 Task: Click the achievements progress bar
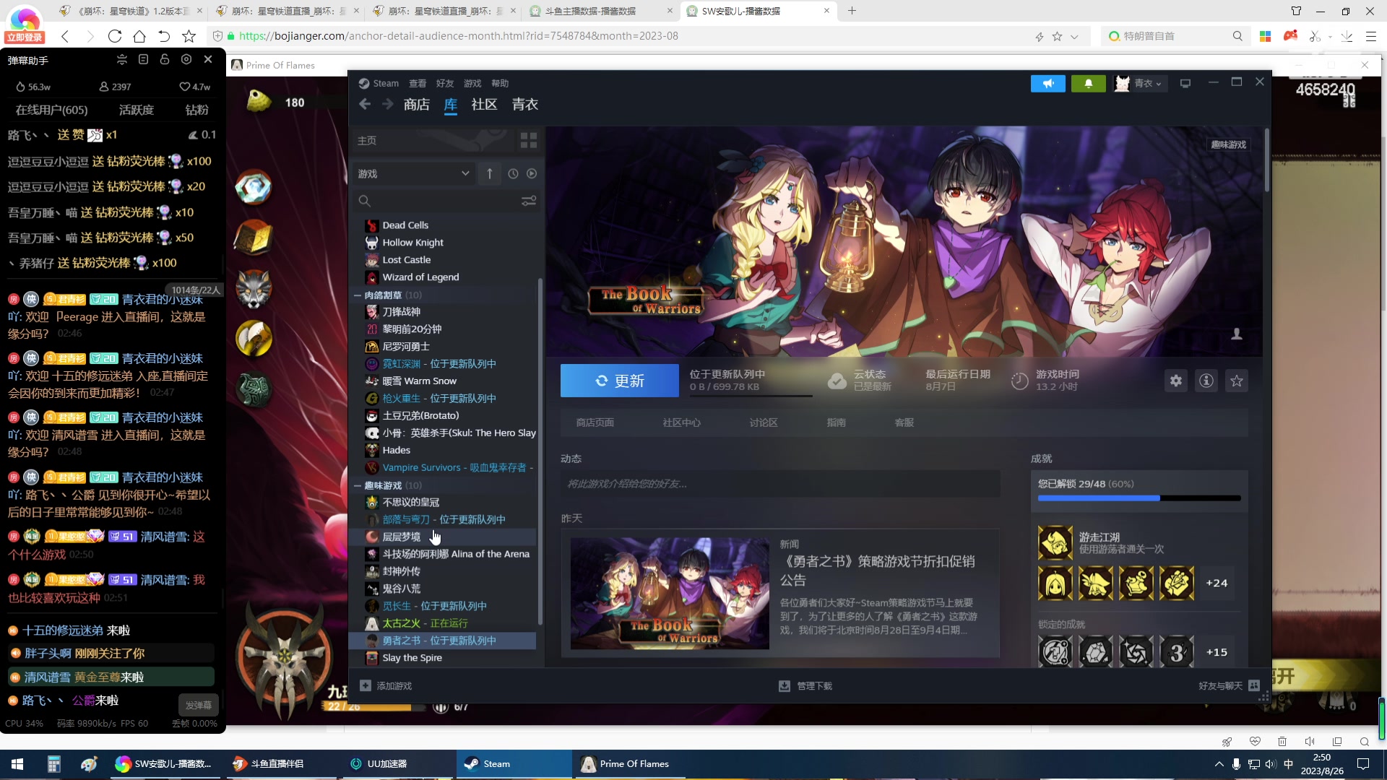click(x=1138, y=498)
